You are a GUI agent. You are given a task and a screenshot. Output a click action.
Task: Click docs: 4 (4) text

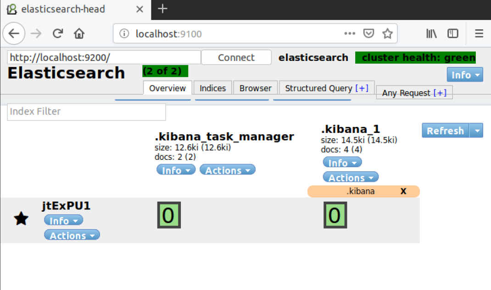(x=341, y=150)
